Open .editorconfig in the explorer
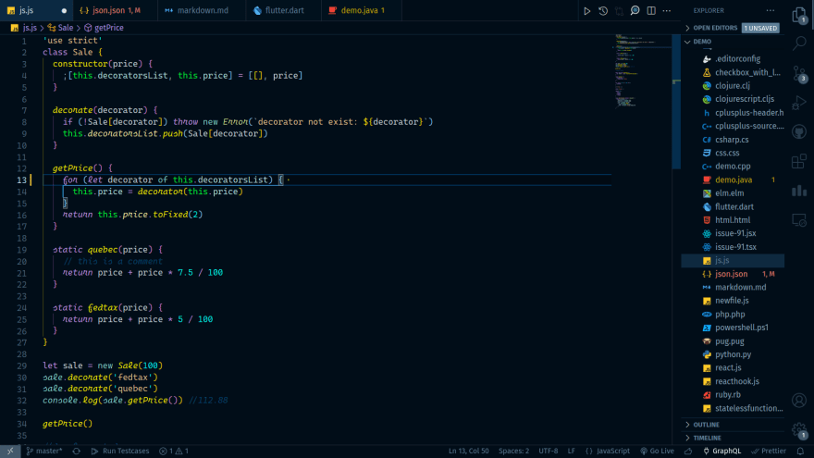 point(733,59)
